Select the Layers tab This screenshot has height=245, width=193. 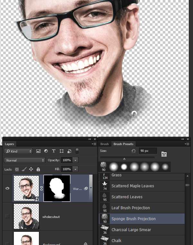(x=9, y=144)
